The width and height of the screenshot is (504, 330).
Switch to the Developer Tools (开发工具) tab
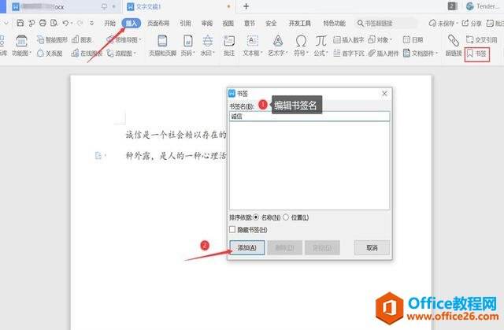point(299,23)
